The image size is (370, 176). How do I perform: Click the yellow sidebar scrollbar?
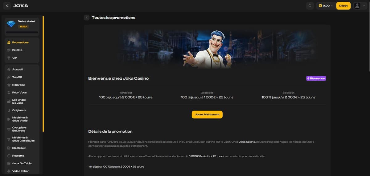tap(43, 74)
